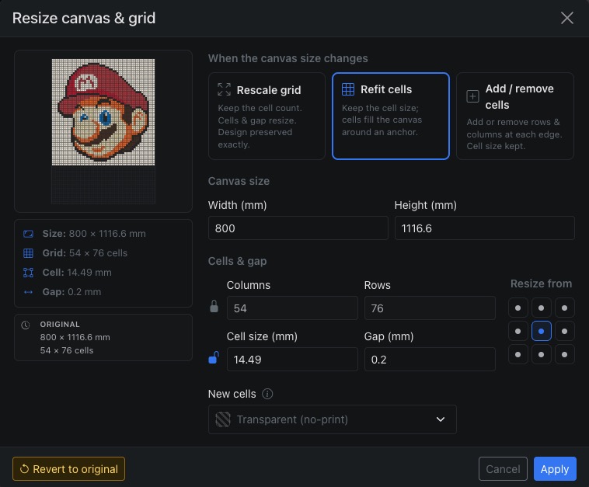Image resolution: width=589 pixels, height=487 pixels.
Task: Click the Rescale grid expand-arrows icon
Action: tap(225, 90)
